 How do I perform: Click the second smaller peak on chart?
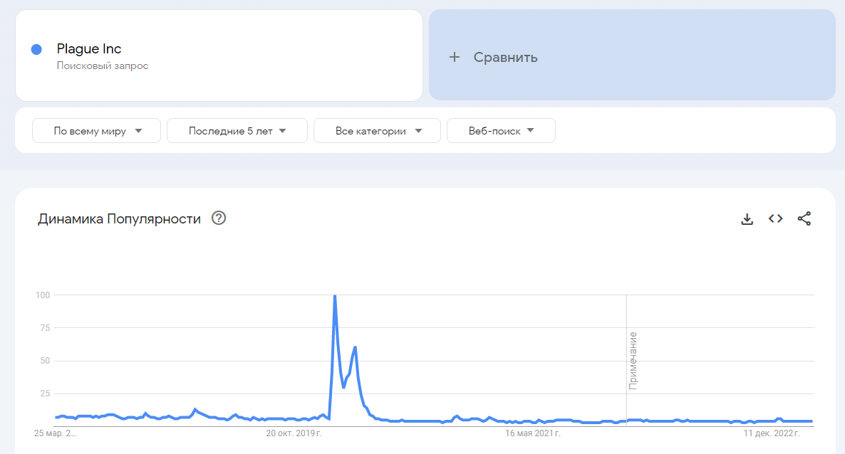(355, 347)
